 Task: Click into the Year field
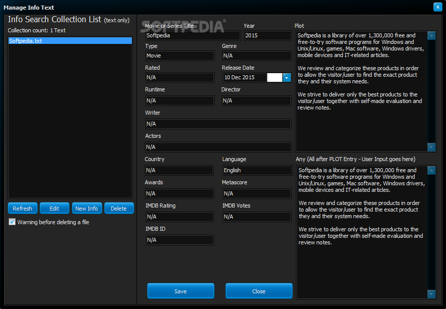pyautogui.click(x=268, y=35)
